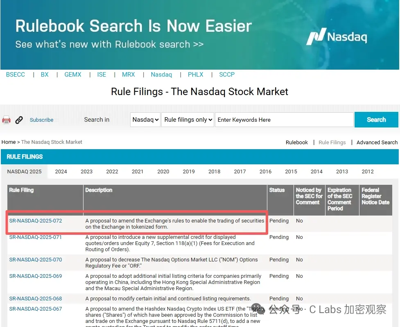
Task: Select the BSECC exchange link
Action: (x=16, y=75)
